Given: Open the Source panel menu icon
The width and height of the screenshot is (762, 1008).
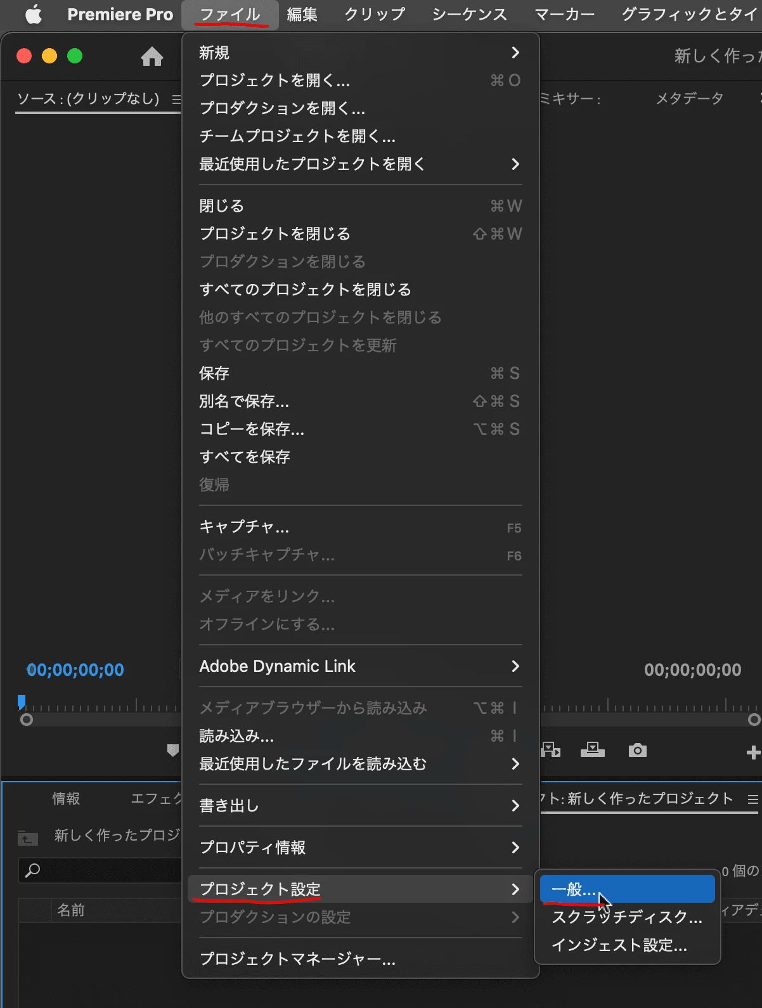Looking at the screenshot, I should click(x=176, y=100).
